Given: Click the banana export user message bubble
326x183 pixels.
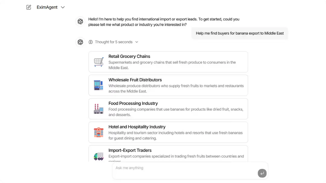Looking at the screenshot, I should (x=239, y=33).
